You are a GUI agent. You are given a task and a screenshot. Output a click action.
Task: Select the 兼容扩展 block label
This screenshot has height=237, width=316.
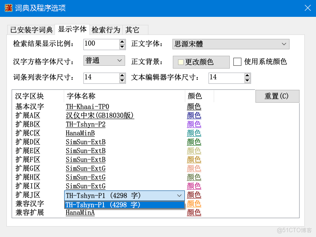[30, 213]
